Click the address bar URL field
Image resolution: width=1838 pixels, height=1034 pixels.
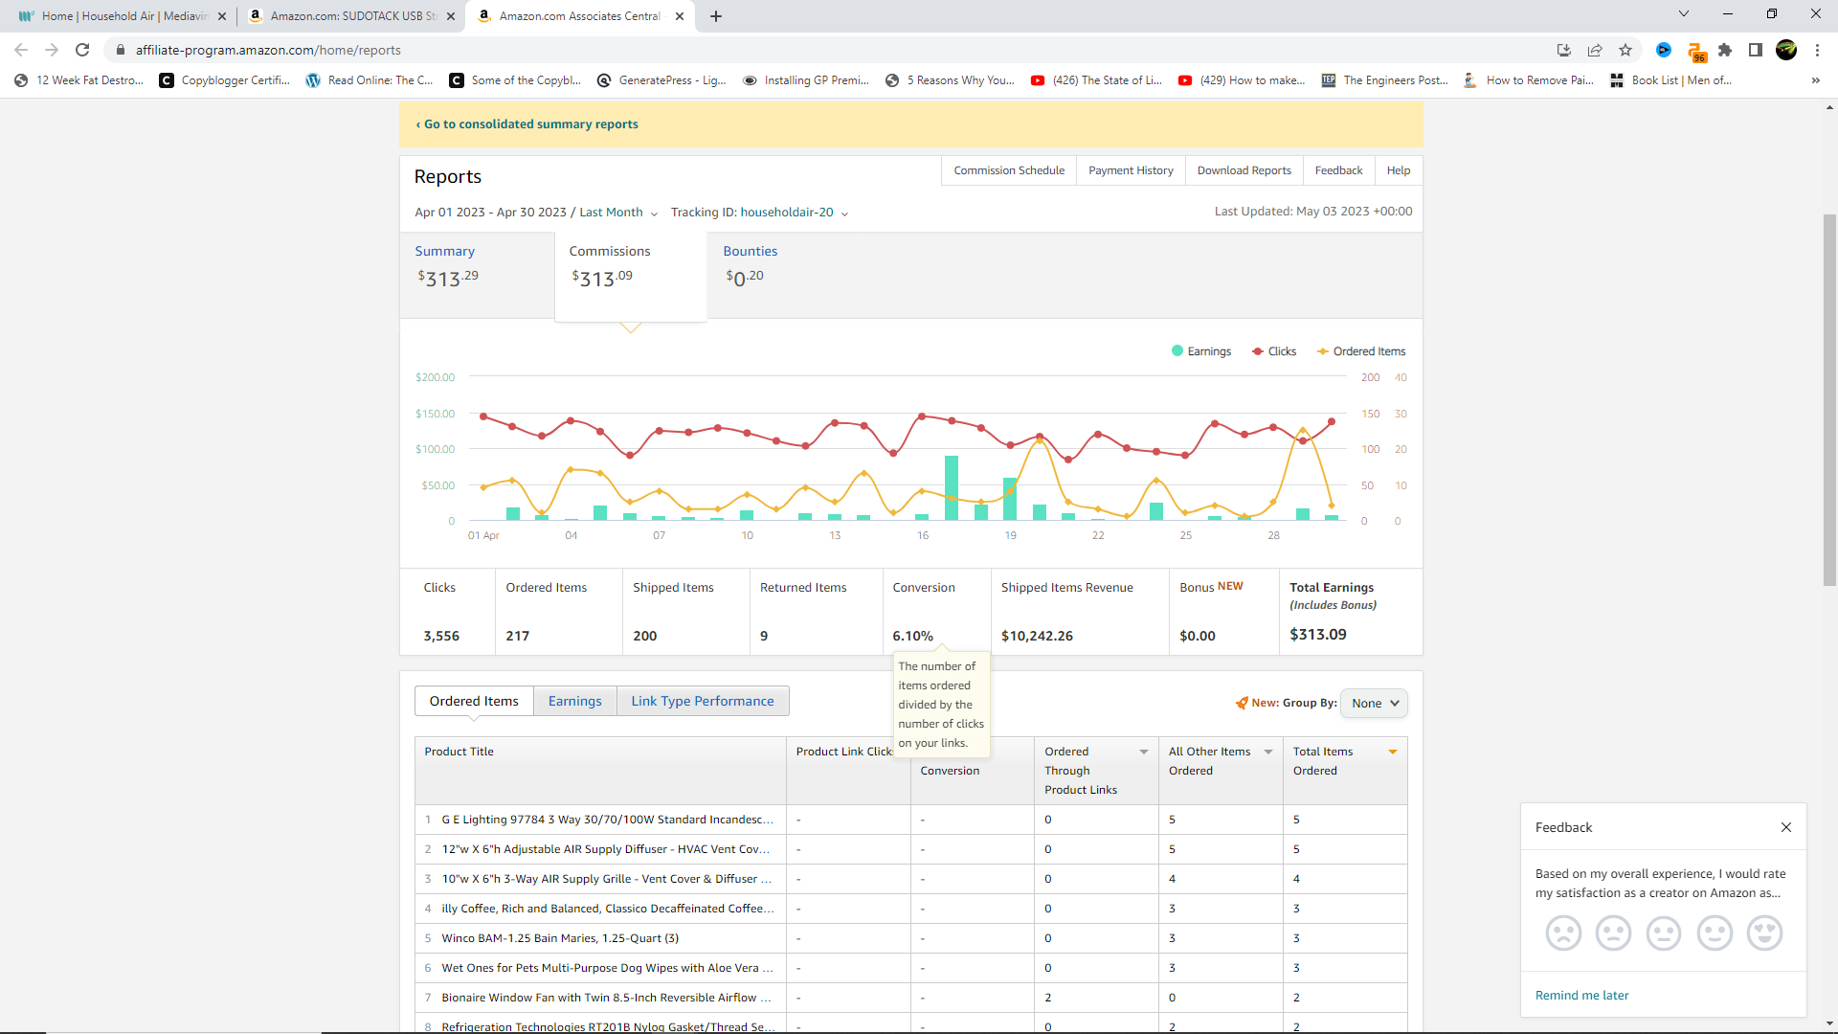pos(823,50)
